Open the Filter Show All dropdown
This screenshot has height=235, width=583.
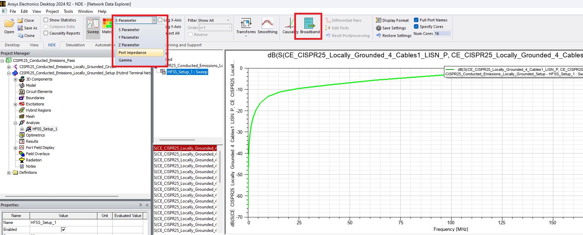(214, 20)
